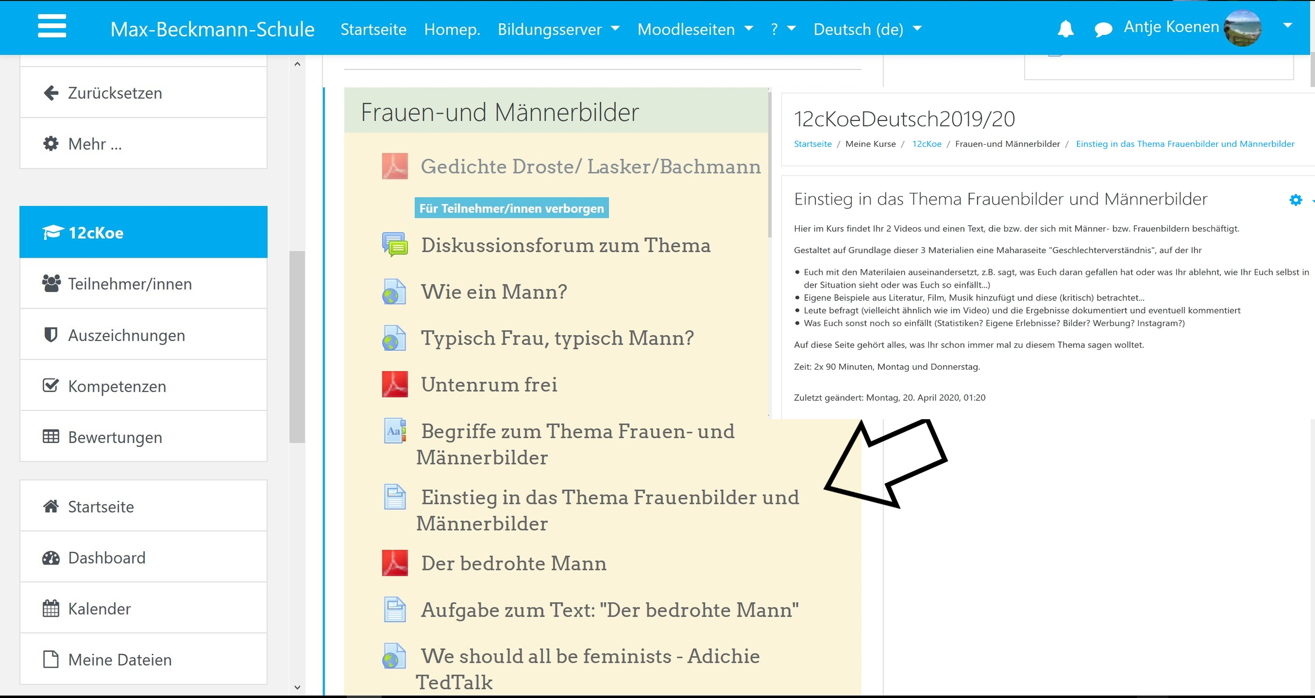
Task: Open the glossary icon for Begriffe zum Thema
Action: click(x=394, y=431)
